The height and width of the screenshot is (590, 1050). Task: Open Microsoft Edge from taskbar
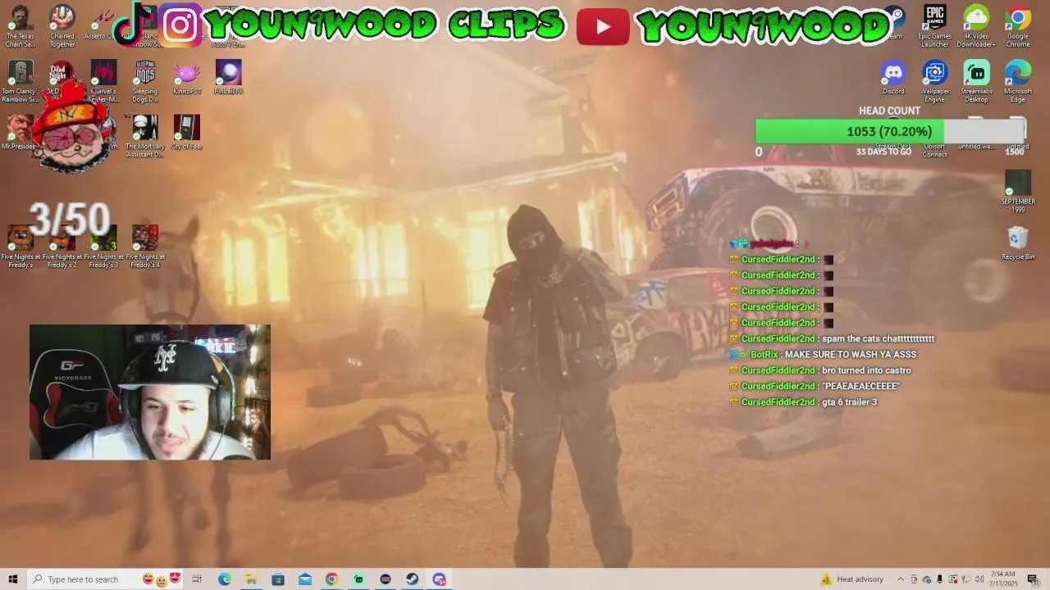224,579
